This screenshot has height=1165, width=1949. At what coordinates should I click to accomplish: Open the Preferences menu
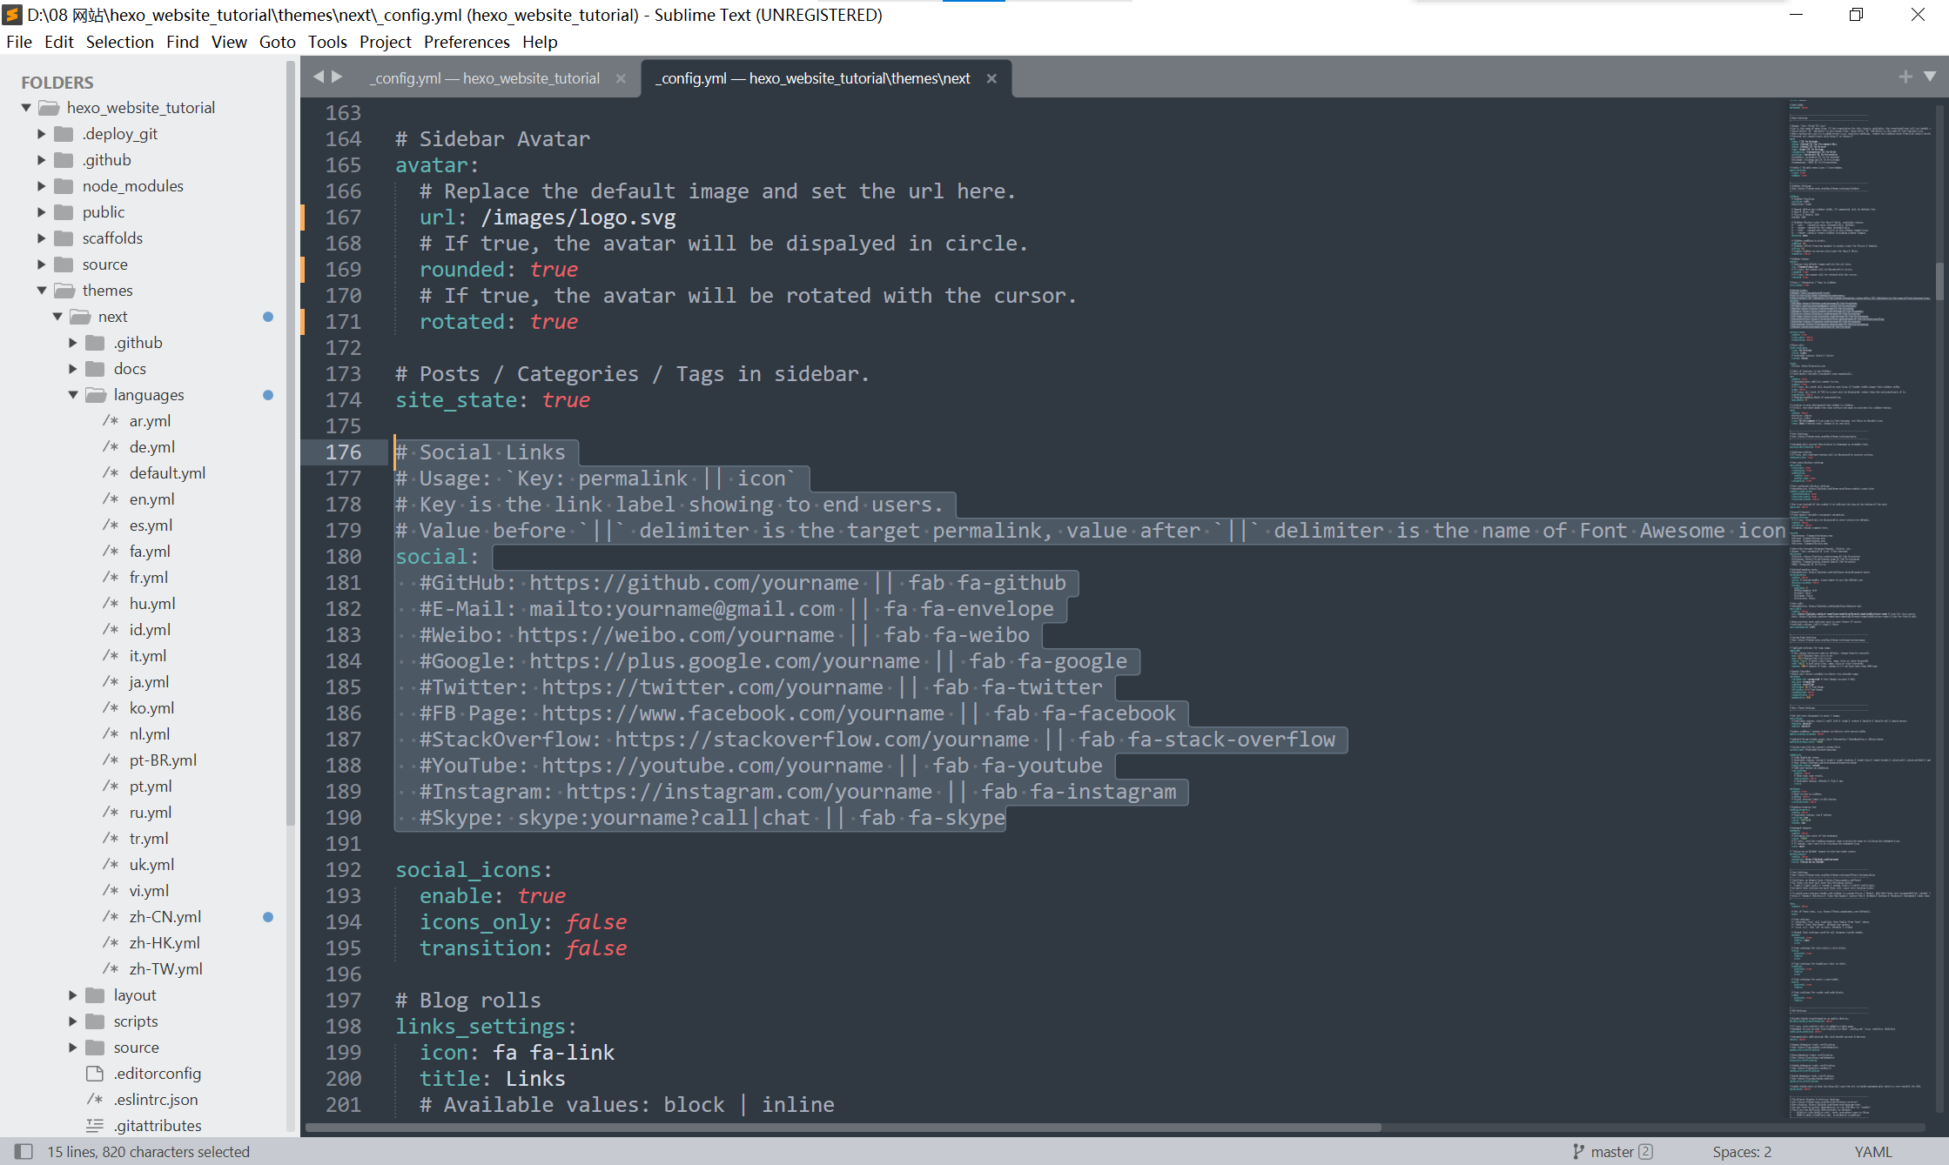pos(466,42)
